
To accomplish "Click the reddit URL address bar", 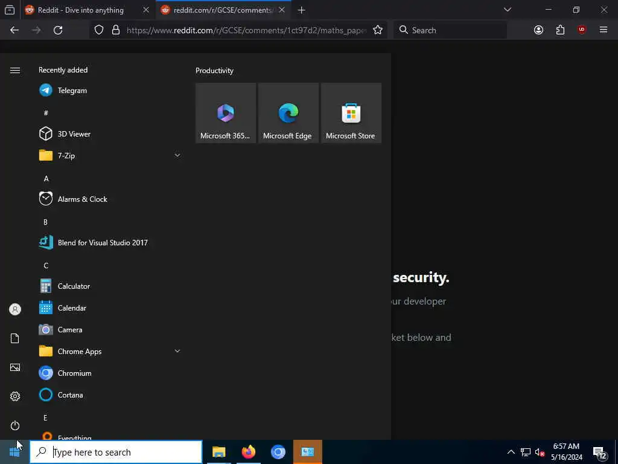I will pos(246,30).
